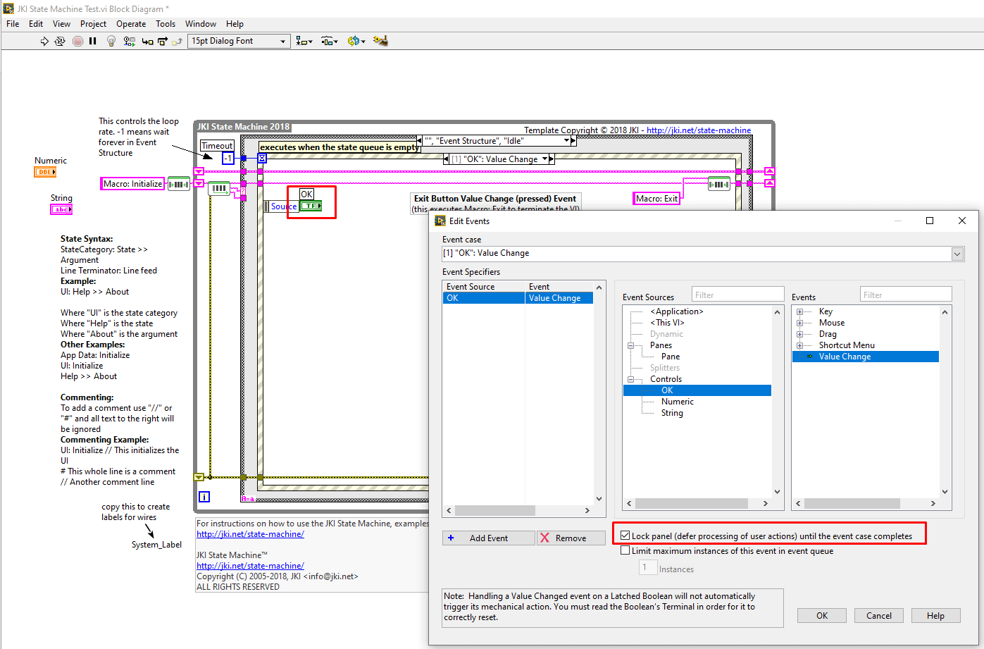
Task: Abort execution with the stop icon
Action: click(77, 41)
